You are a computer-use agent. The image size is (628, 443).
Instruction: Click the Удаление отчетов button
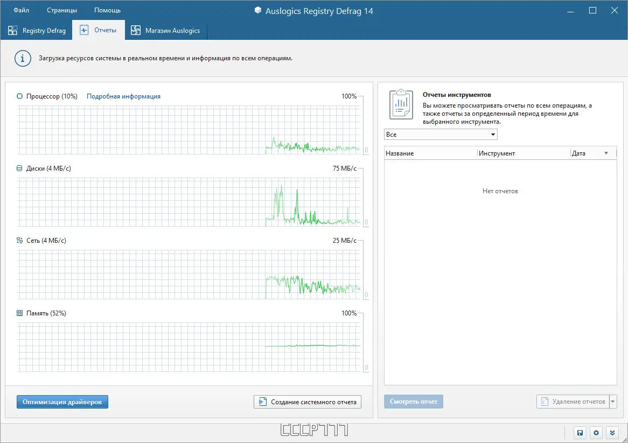(x=573, y=402)
